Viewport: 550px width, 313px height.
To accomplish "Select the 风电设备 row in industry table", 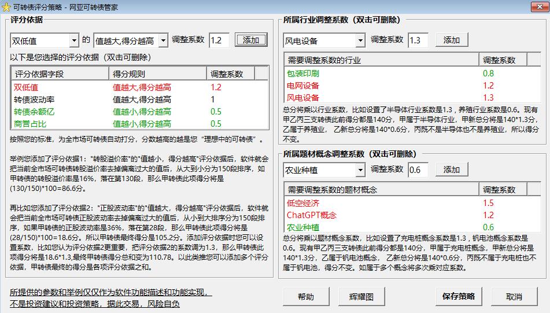I will coord(412,97).
